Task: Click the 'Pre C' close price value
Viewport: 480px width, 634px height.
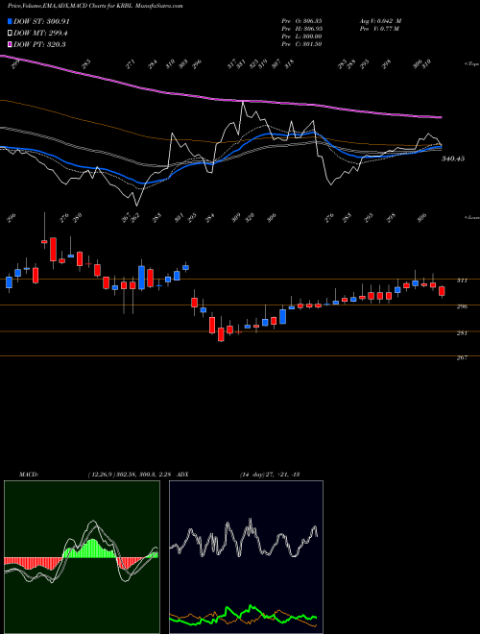Action: 311,44
